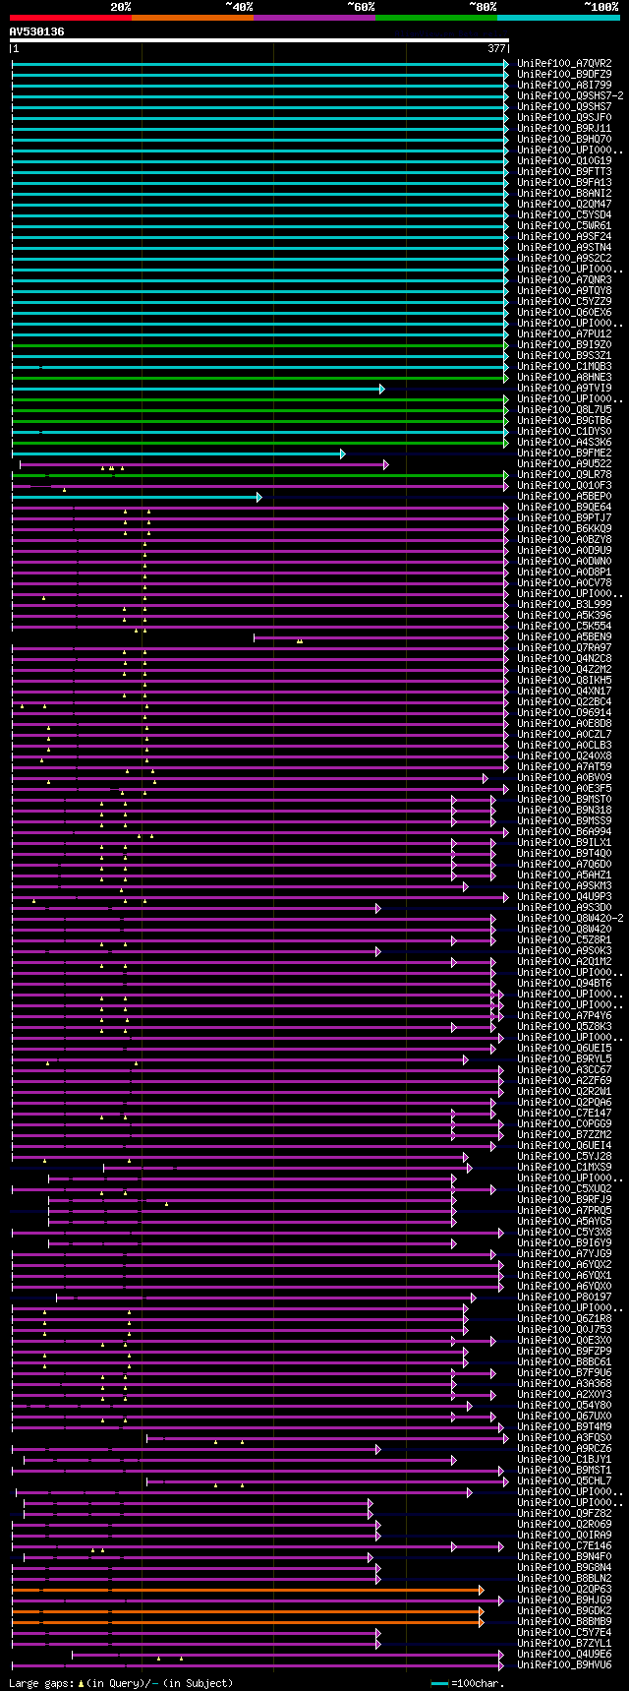This screenshot has height=1691, width=629.
Task: Click the green ~80% identity legend bar
Action: (436, 18)
